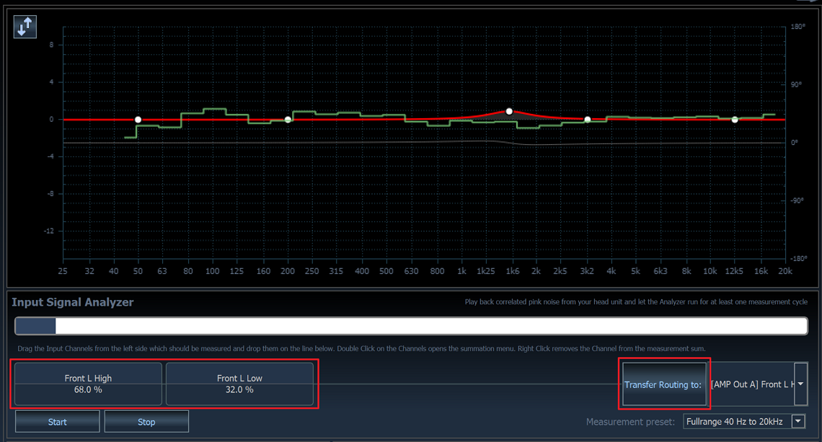Screen dimensions: 822x442
Task: Open the AMP Out A routing target field
Action: click(751, 384)
